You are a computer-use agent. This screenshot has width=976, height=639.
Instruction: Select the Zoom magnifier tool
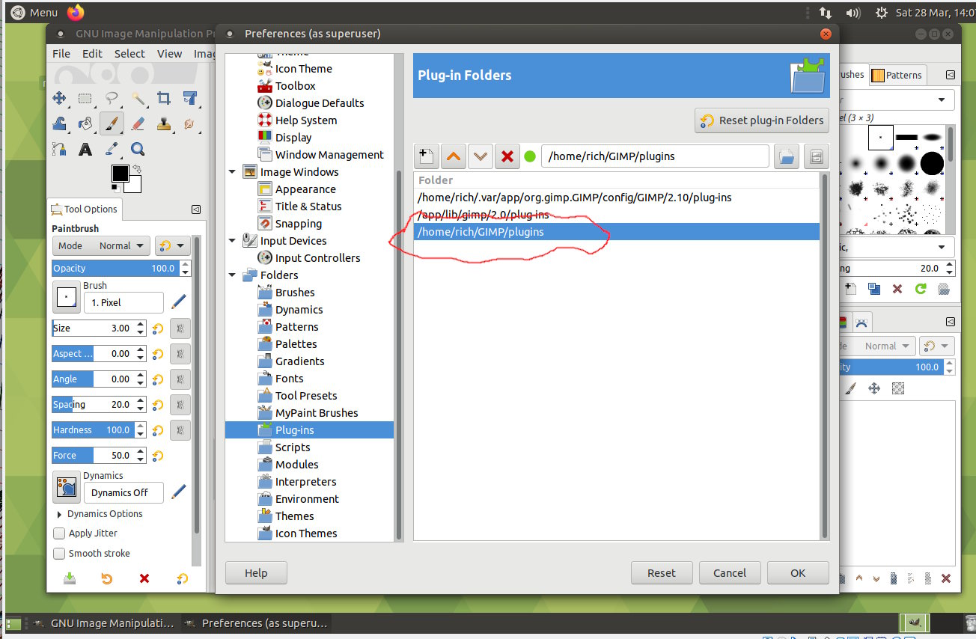[138, 149]
